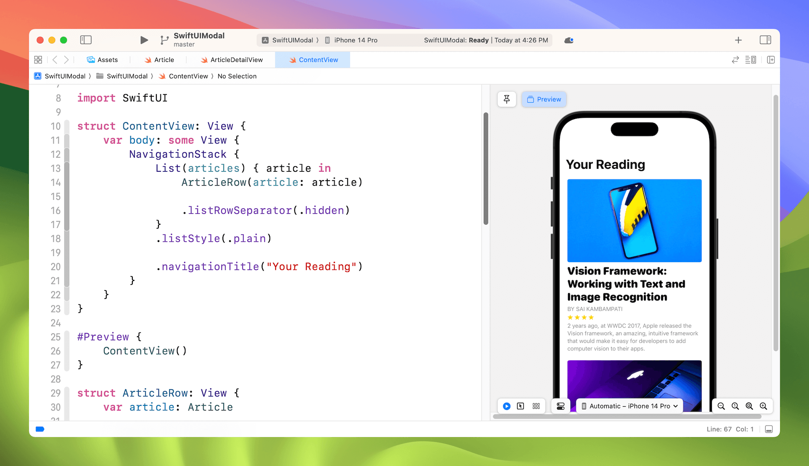Zoom preview to 100%
Screen dimensions: 809x466
[x=735, y=406]
